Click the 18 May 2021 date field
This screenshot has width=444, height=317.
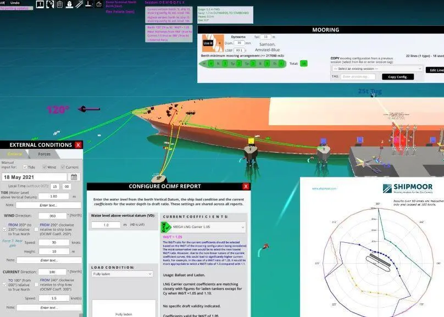click(35, 177)
